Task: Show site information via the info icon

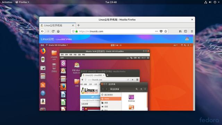Action: click(73, 31)
